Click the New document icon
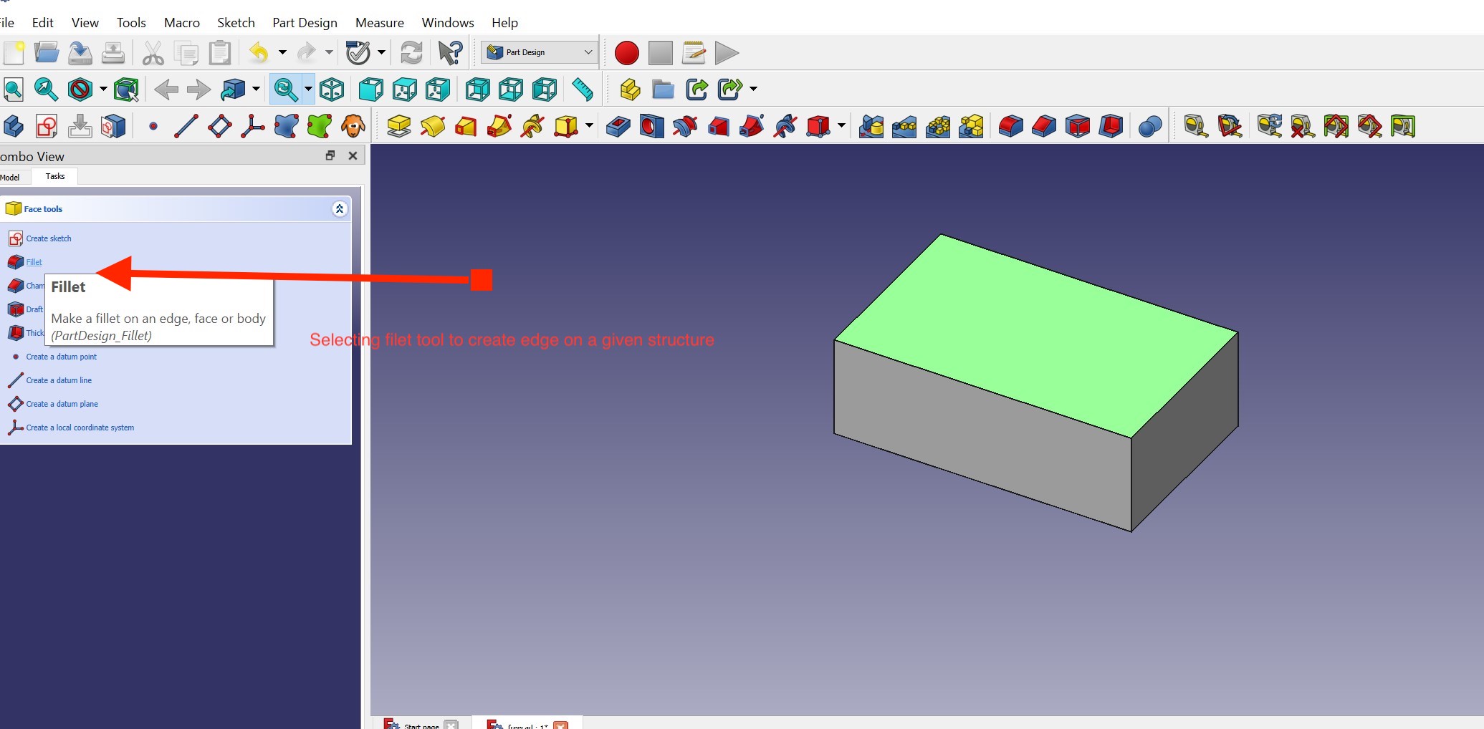 [x=14, y=53]
